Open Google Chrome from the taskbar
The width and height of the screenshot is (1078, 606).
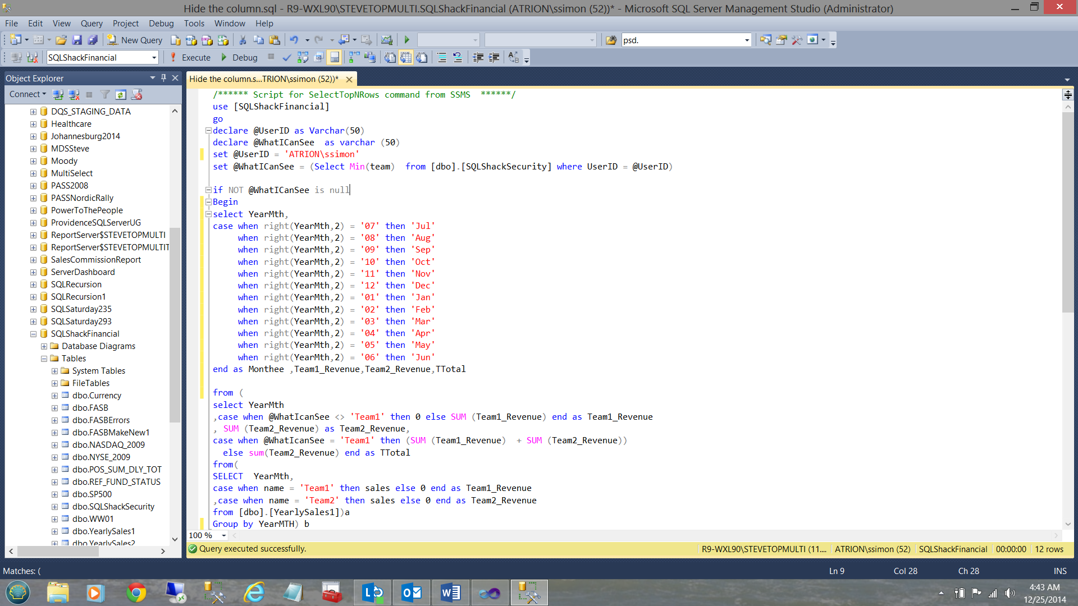coord(136,593)
